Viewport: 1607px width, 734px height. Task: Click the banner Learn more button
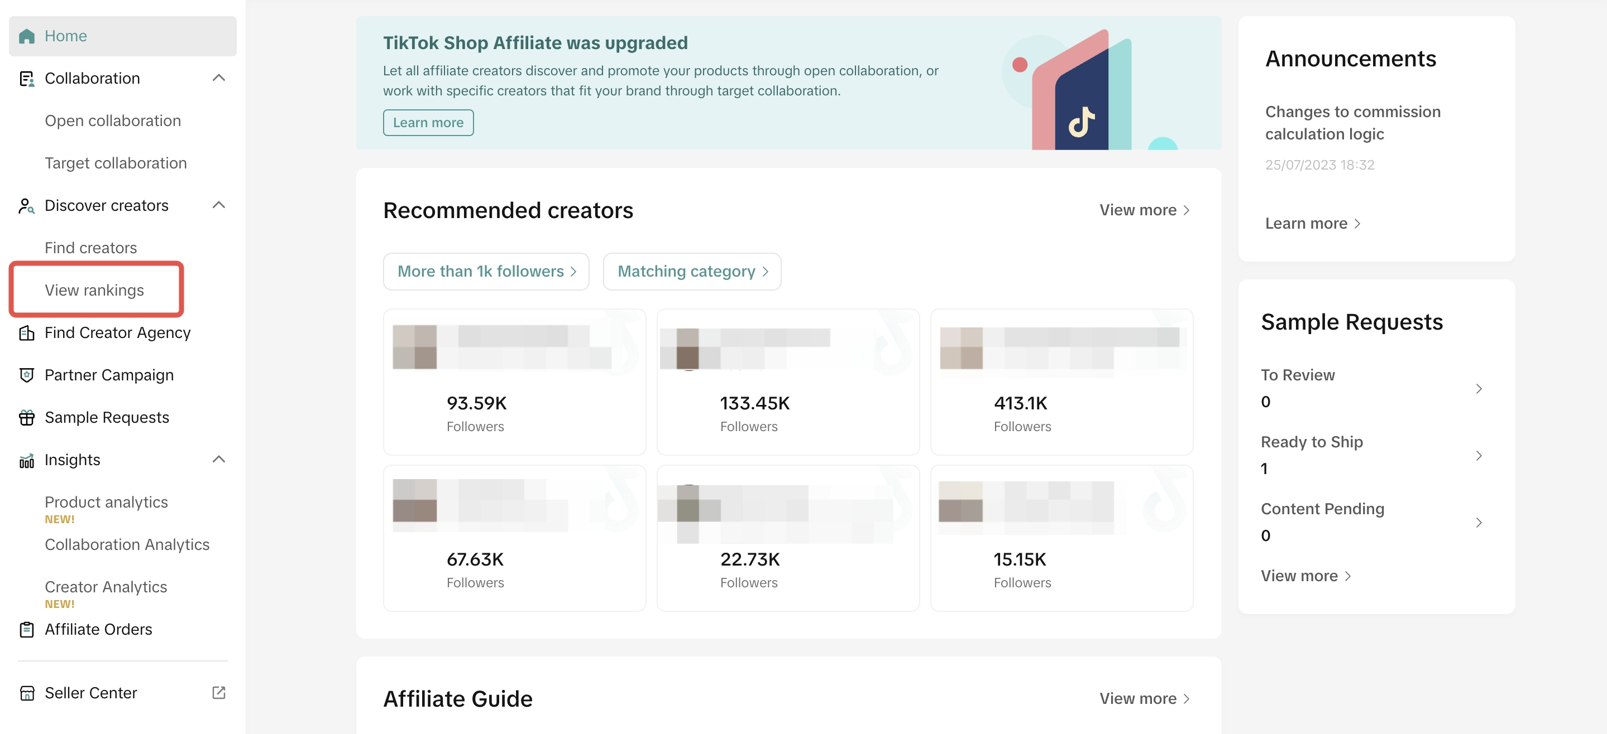(x=428, y=123)
